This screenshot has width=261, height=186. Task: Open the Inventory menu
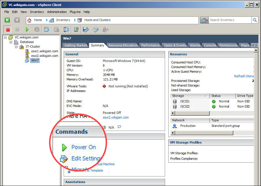[37, 12]
